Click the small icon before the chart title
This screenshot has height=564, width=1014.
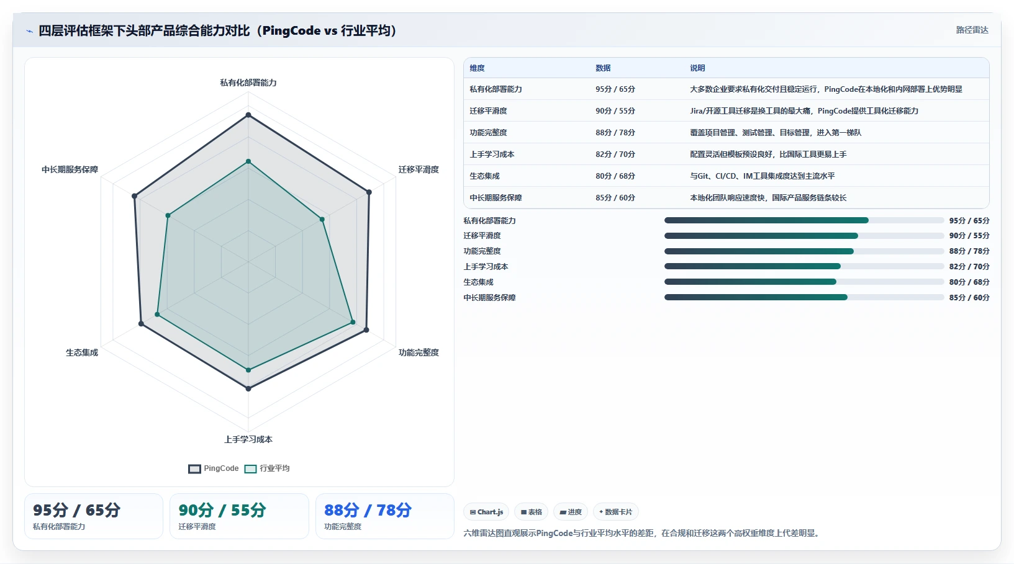29,31
